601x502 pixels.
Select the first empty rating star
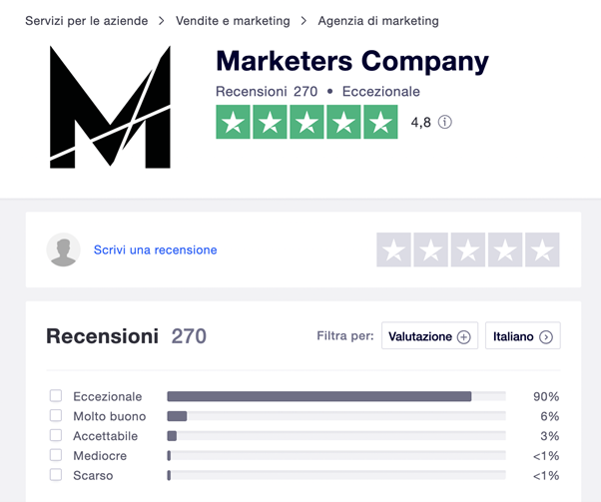pyautogui.click(x=393, y=251)
